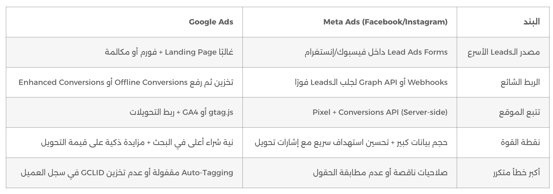553x194 pixels.
Task: Click the Pixel + Conversions API cell
Action: (x=380, y=112)
